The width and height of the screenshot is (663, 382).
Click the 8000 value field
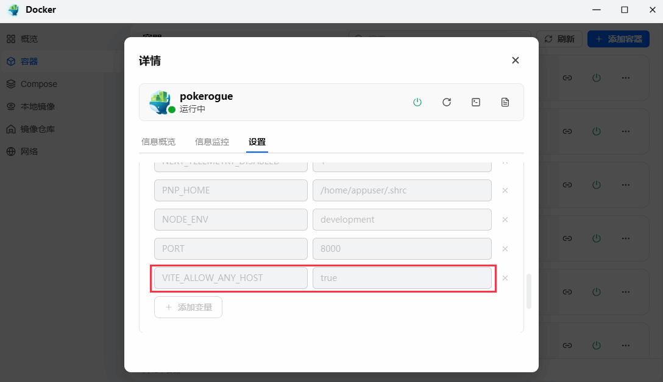[x=402, y=249]
